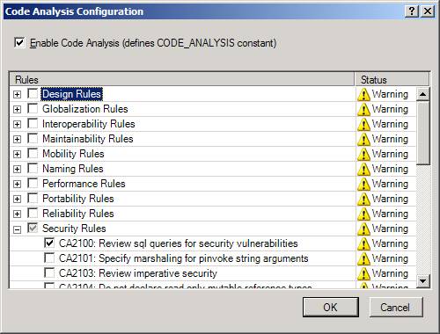Check the Design Rules checkbox
Viewport: 440px width, 334px height.
click(33, 93)
